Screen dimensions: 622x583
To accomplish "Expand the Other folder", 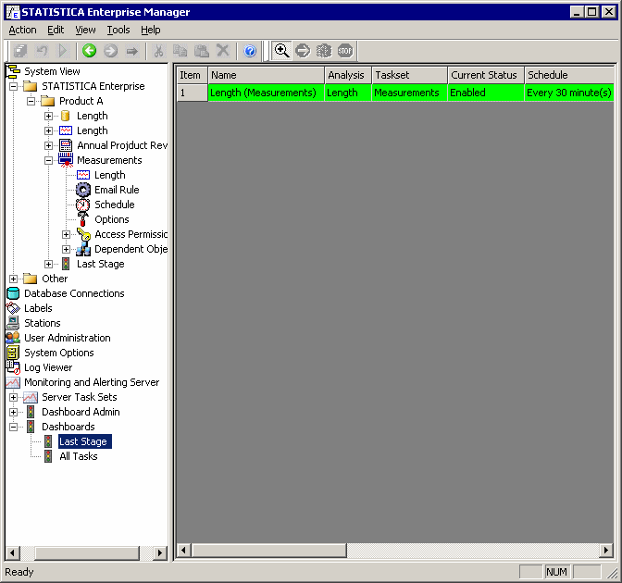I will (14, 279).
